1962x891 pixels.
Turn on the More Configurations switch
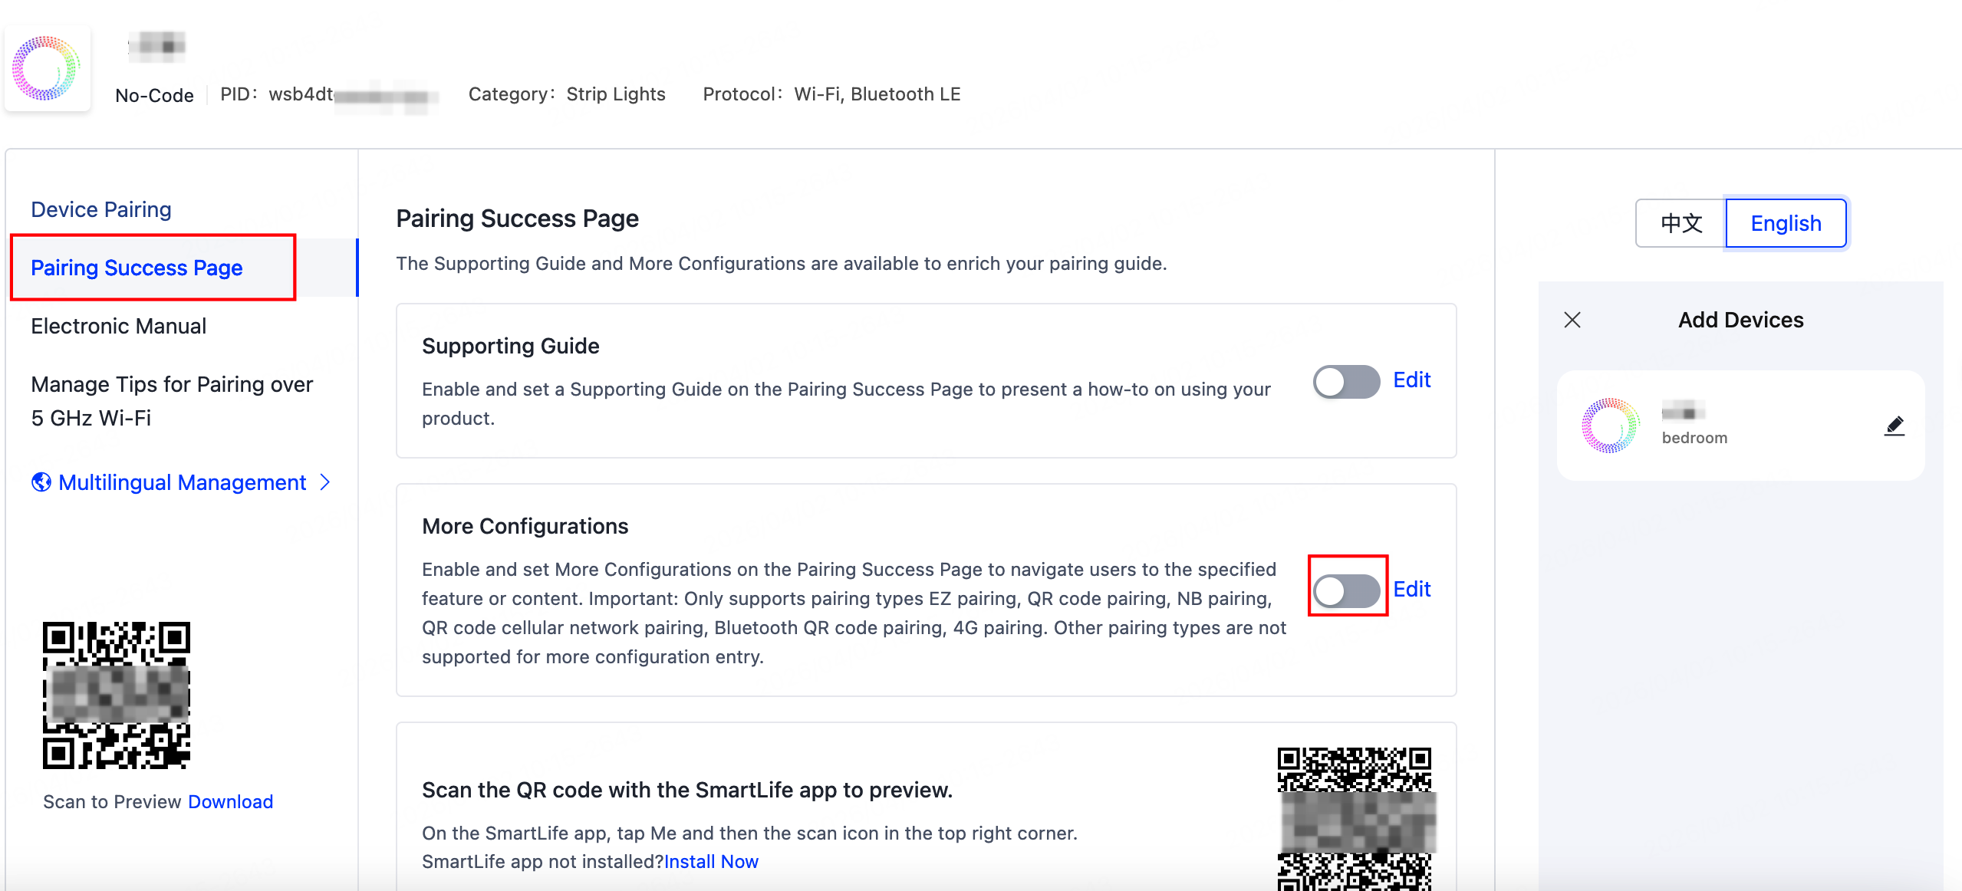[x=1346, y=590]
